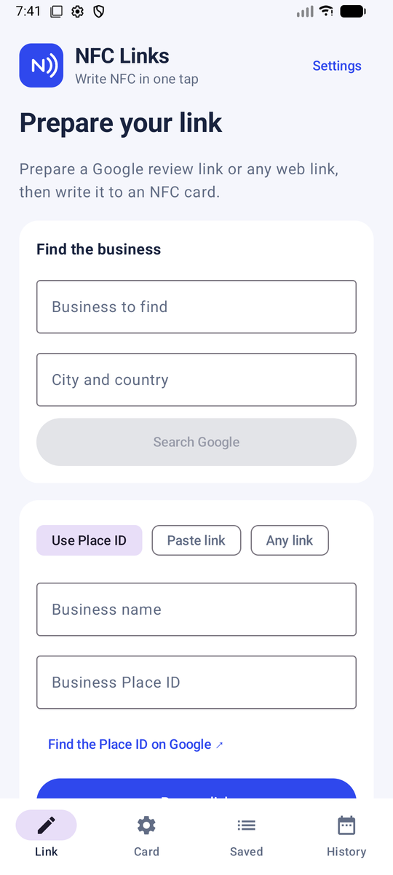393x875 pixels.
Task: Tap the status bar gear icon
Action: click(78, 11)
